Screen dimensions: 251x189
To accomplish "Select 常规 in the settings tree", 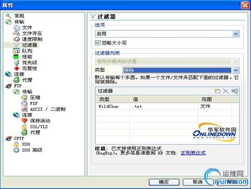I will coord(19,16).
